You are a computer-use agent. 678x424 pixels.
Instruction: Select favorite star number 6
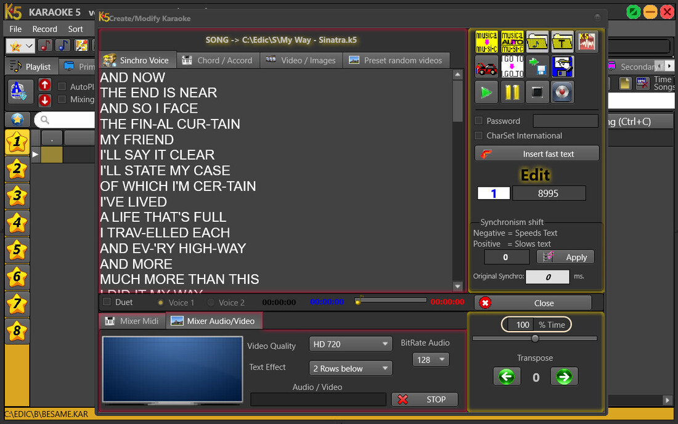pyautogui.click(x=17, y=277)
